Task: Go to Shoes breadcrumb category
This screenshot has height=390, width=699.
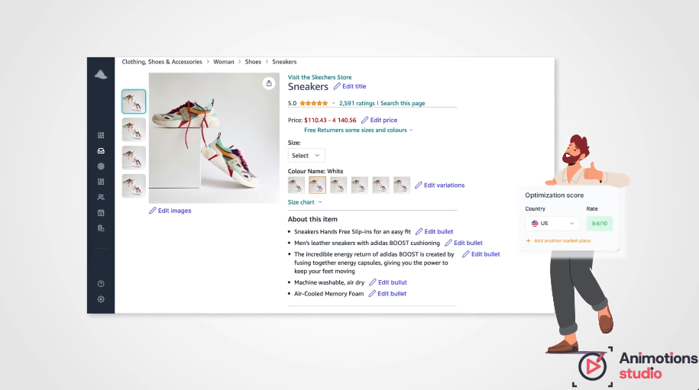Action: pyautogui.click(x=253, y=62)
